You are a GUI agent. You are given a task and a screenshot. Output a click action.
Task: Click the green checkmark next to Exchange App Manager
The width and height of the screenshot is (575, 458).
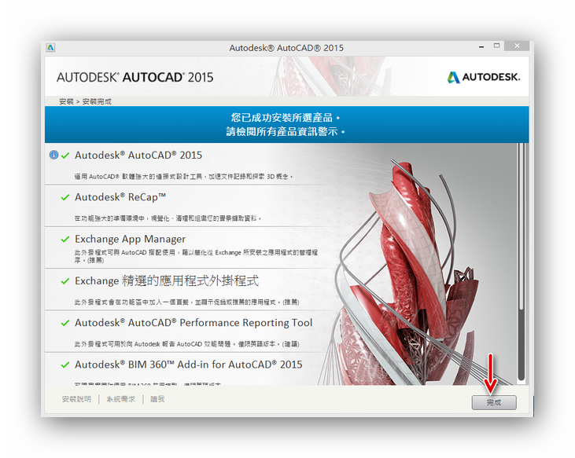pos(65,240)
